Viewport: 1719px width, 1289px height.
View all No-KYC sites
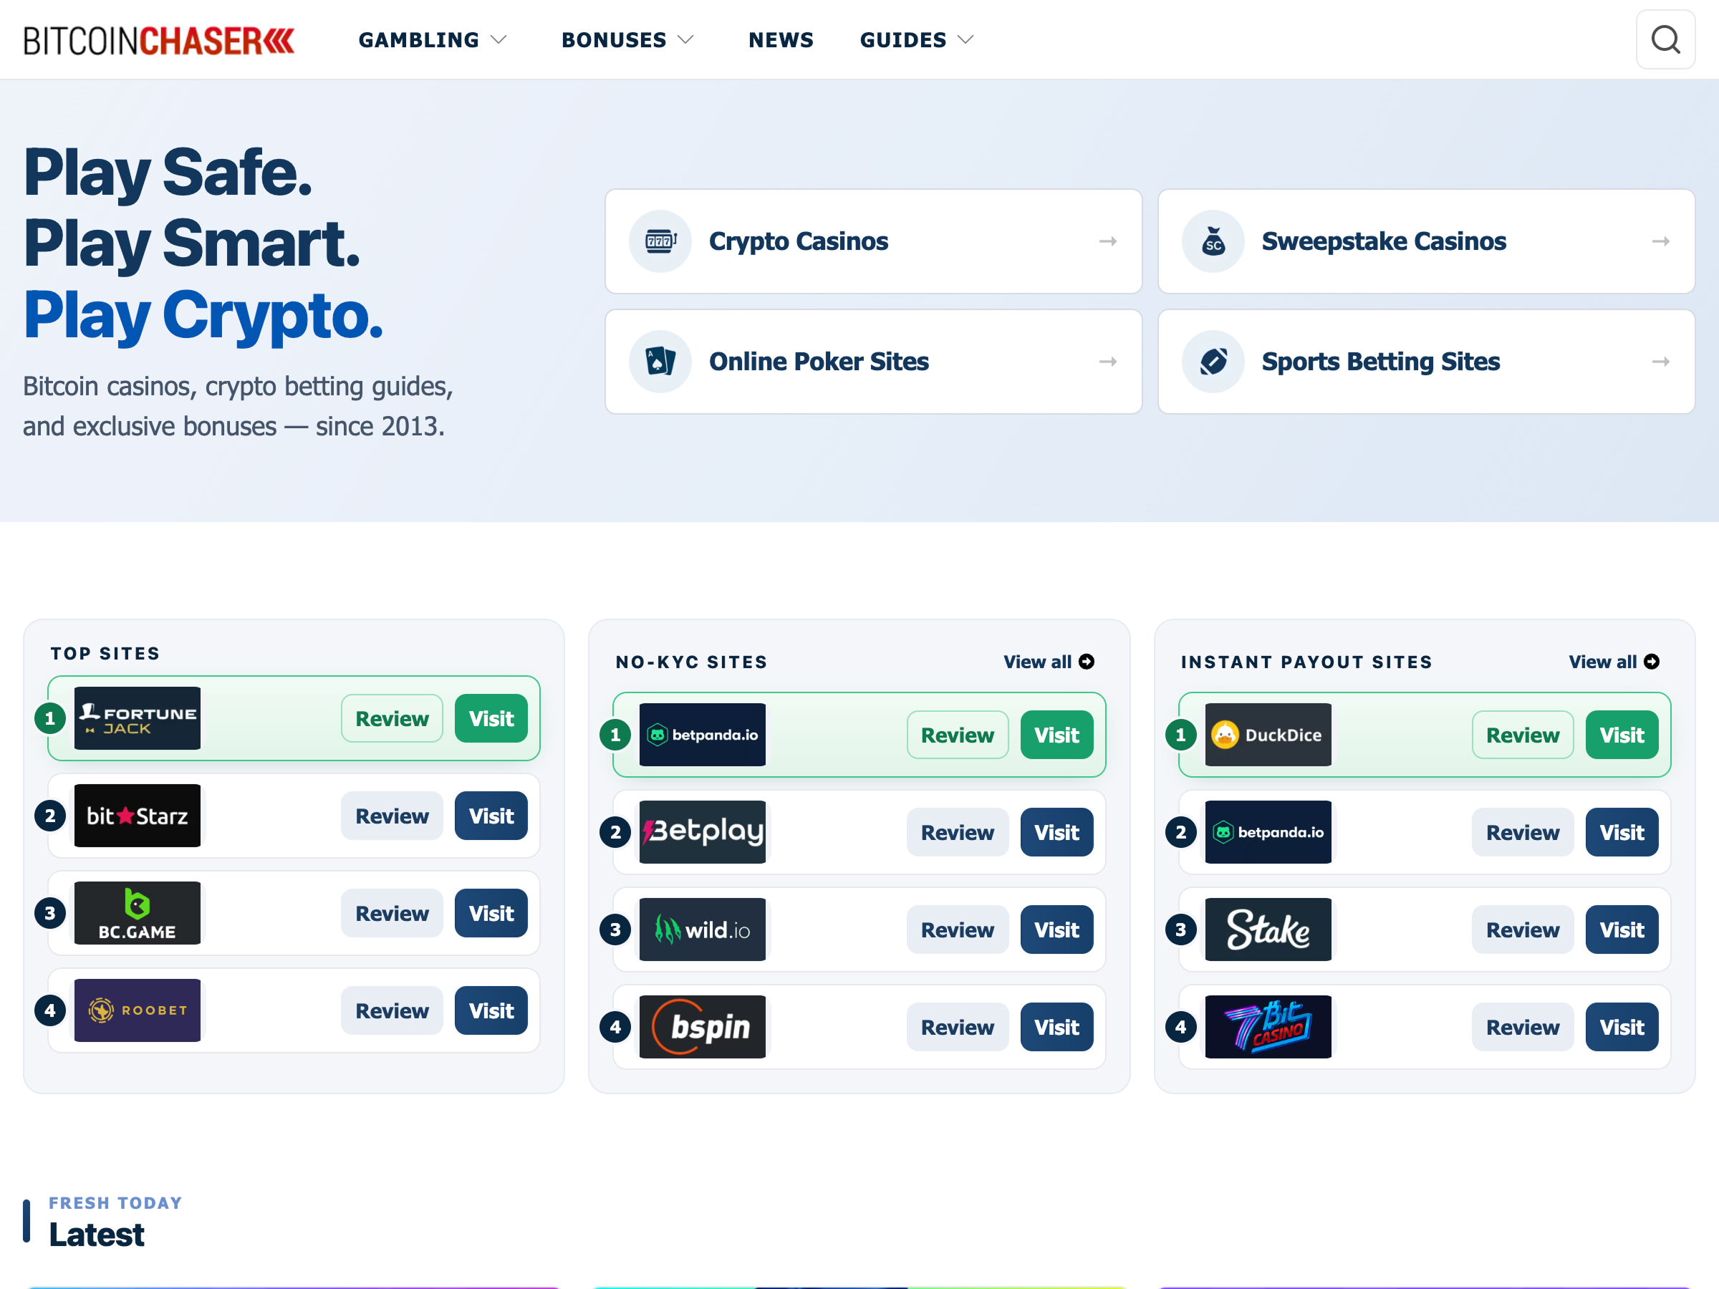tap(1049, 661)
